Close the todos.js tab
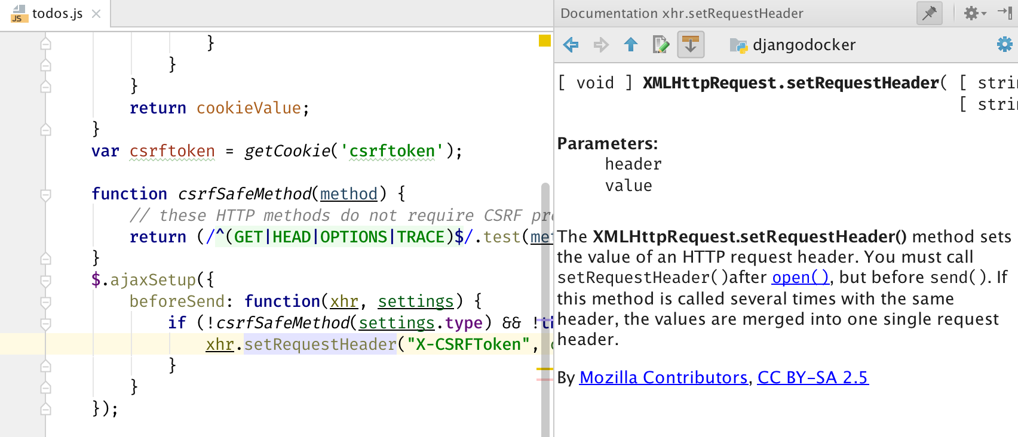 96,14
